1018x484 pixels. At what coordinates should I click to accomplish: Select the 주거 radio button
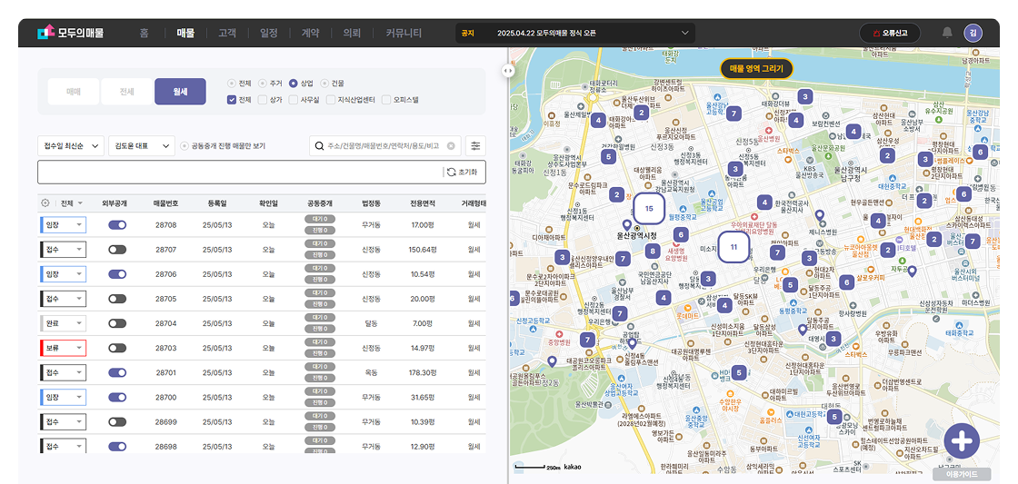click(263, 84)
